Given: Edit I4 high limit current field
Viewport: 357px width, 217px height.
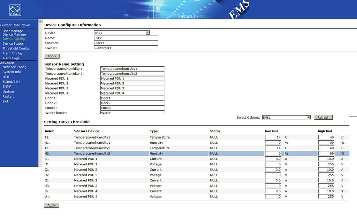Looking at the screenshot, I should click(326, 191).
